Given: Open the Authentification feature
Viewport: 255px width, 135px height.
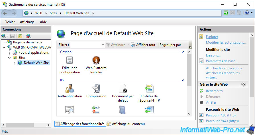Looking at the screenshot, I should 70,91.
